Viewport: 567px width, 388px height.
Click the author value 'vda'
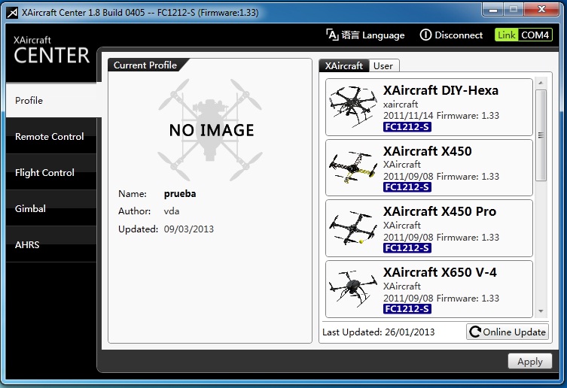tap(172, 211)
